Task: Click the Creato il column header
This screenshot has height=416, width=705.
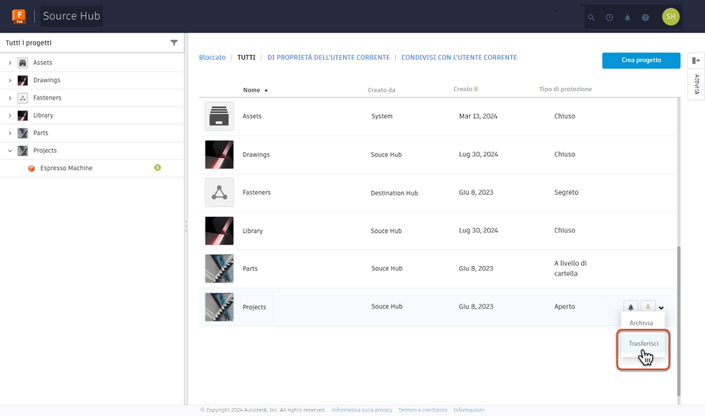Action: [x=466, y=89]
